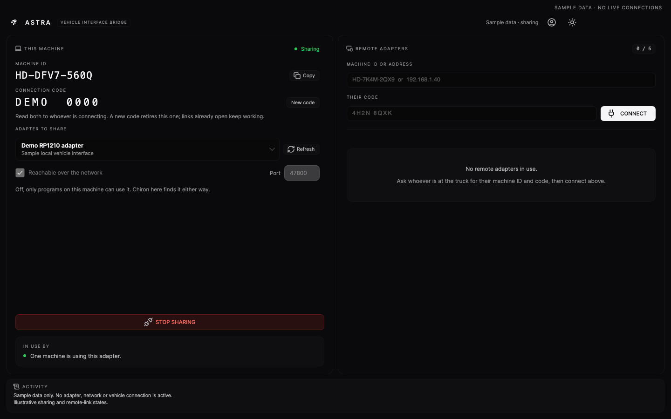Click the unplug icon on Stop Sharing

148,322
